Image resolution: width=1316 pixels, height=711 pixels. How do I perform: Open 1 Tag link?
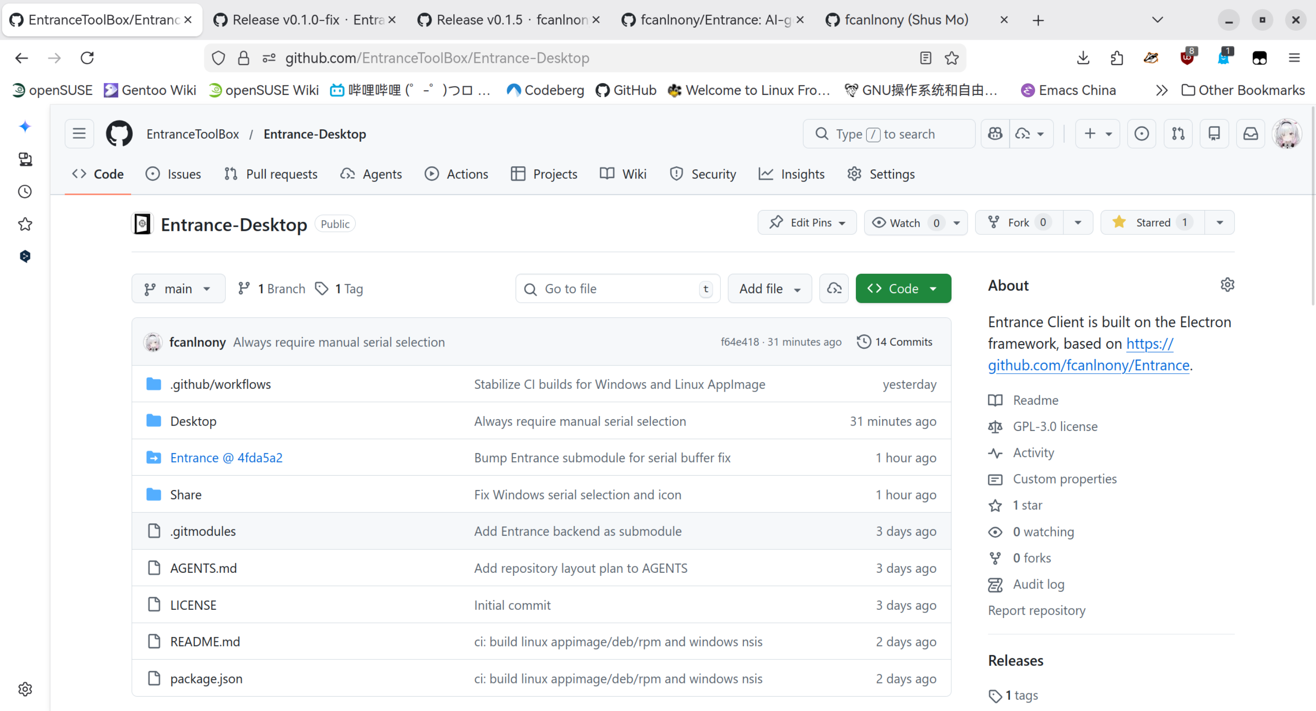339,289
